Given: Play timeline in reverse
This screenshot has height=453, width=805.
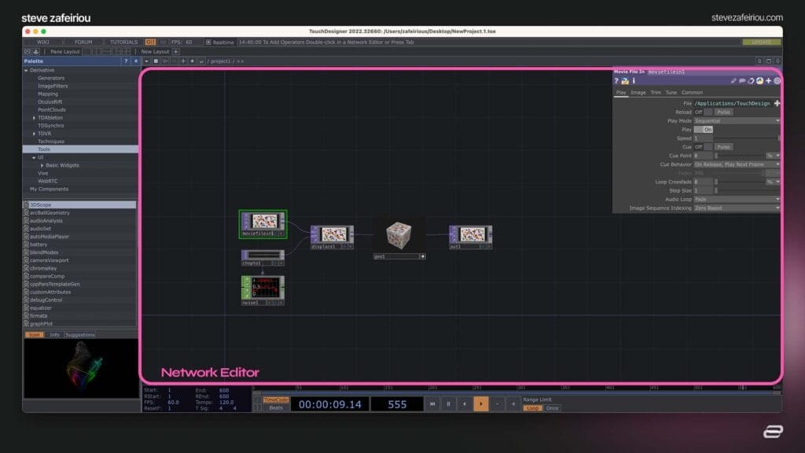Looking at the screenshot, I should click(x=465, y=403).
